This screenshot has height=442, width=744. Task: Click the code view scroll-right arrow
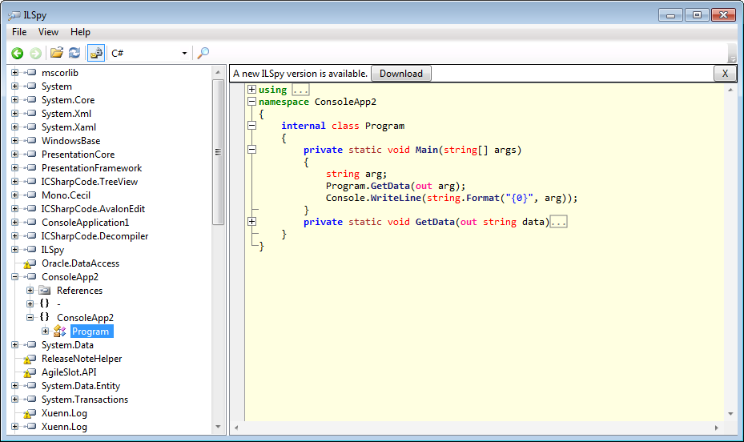[716, 428]
